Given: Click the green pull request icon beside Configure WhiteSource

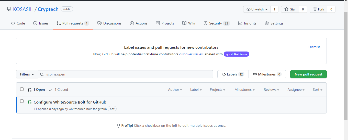Looking at the screenshot, I should click(x=30, y=102).
